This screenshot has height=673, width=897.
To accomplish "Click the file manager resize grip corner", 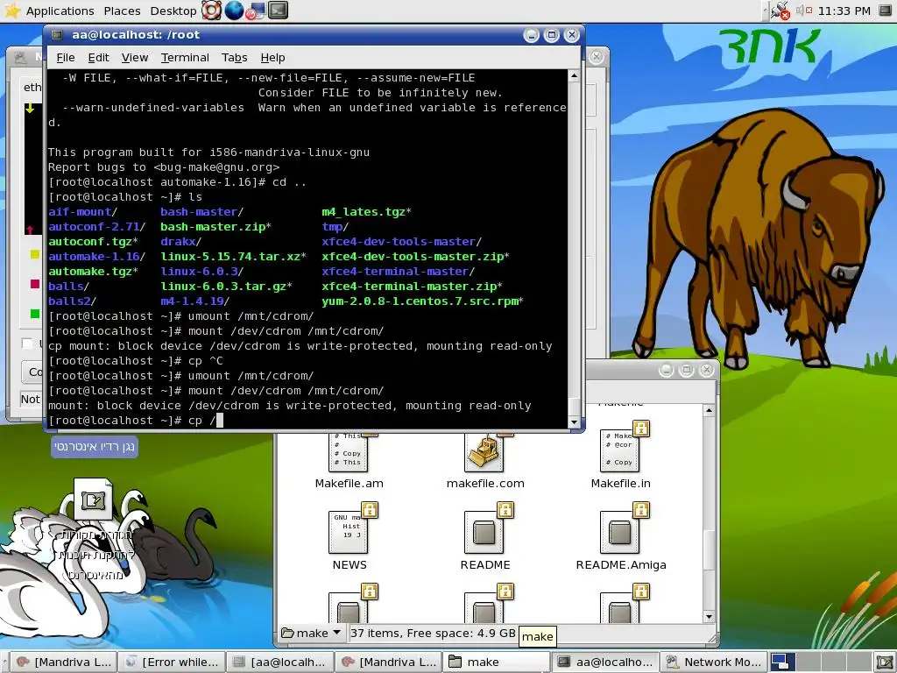I will pyautogui.click(x=711, y=638).
